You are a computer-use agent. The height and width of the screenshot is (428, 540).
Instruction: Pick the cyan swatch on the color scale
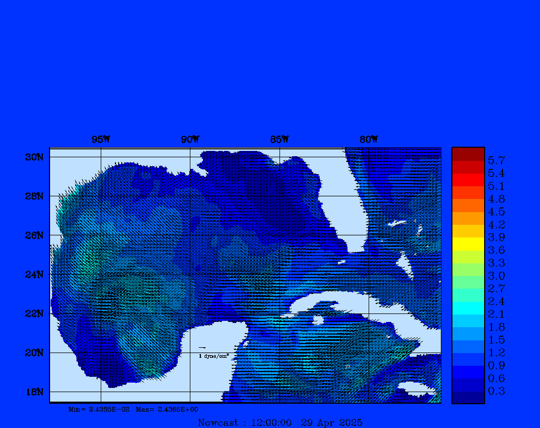[x=468, y=308]
